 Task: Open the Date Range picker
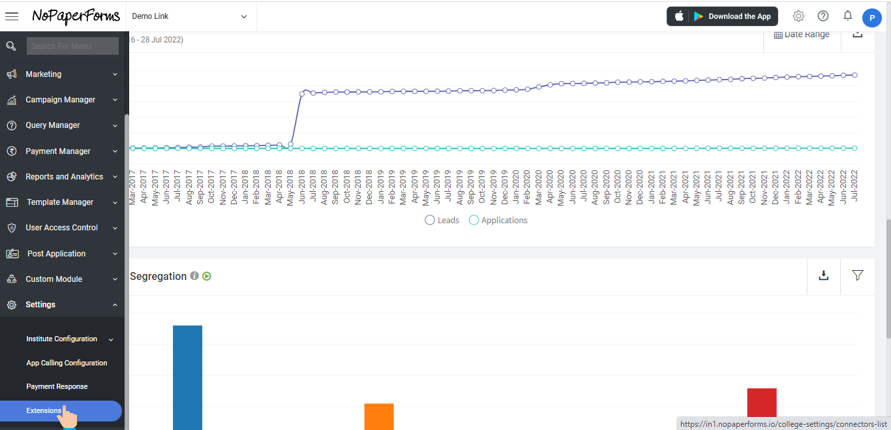802,35
